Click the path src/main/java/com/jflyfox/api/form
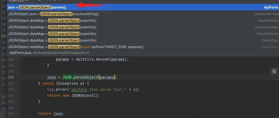 pyautogui.click(x=61, y=53)
